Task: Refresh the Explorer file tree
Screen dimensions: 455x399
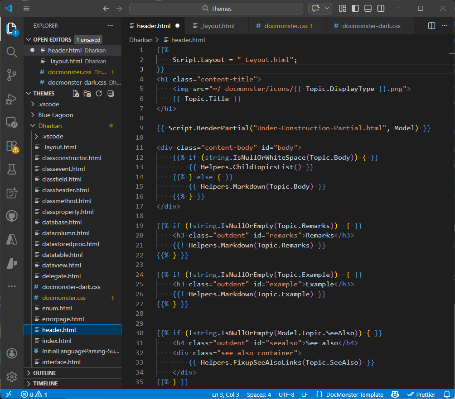Action: point(99,94)
